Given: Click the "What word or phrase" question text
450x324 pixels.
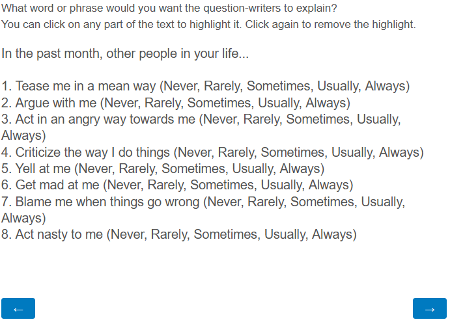Looking at the screenshot, I should 169,8.
